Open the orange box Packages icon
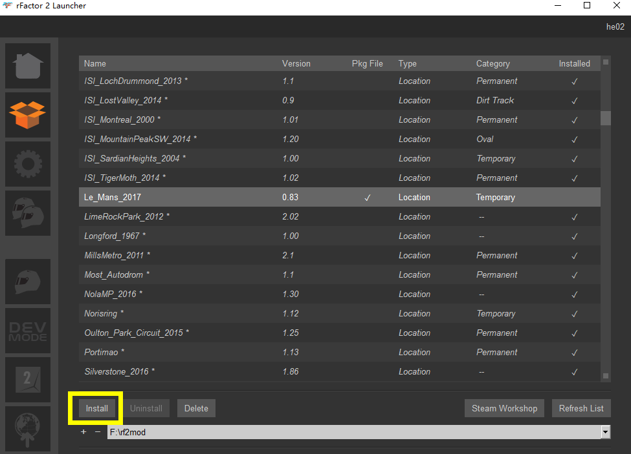631x454 pixels. [x=28, y=115]
